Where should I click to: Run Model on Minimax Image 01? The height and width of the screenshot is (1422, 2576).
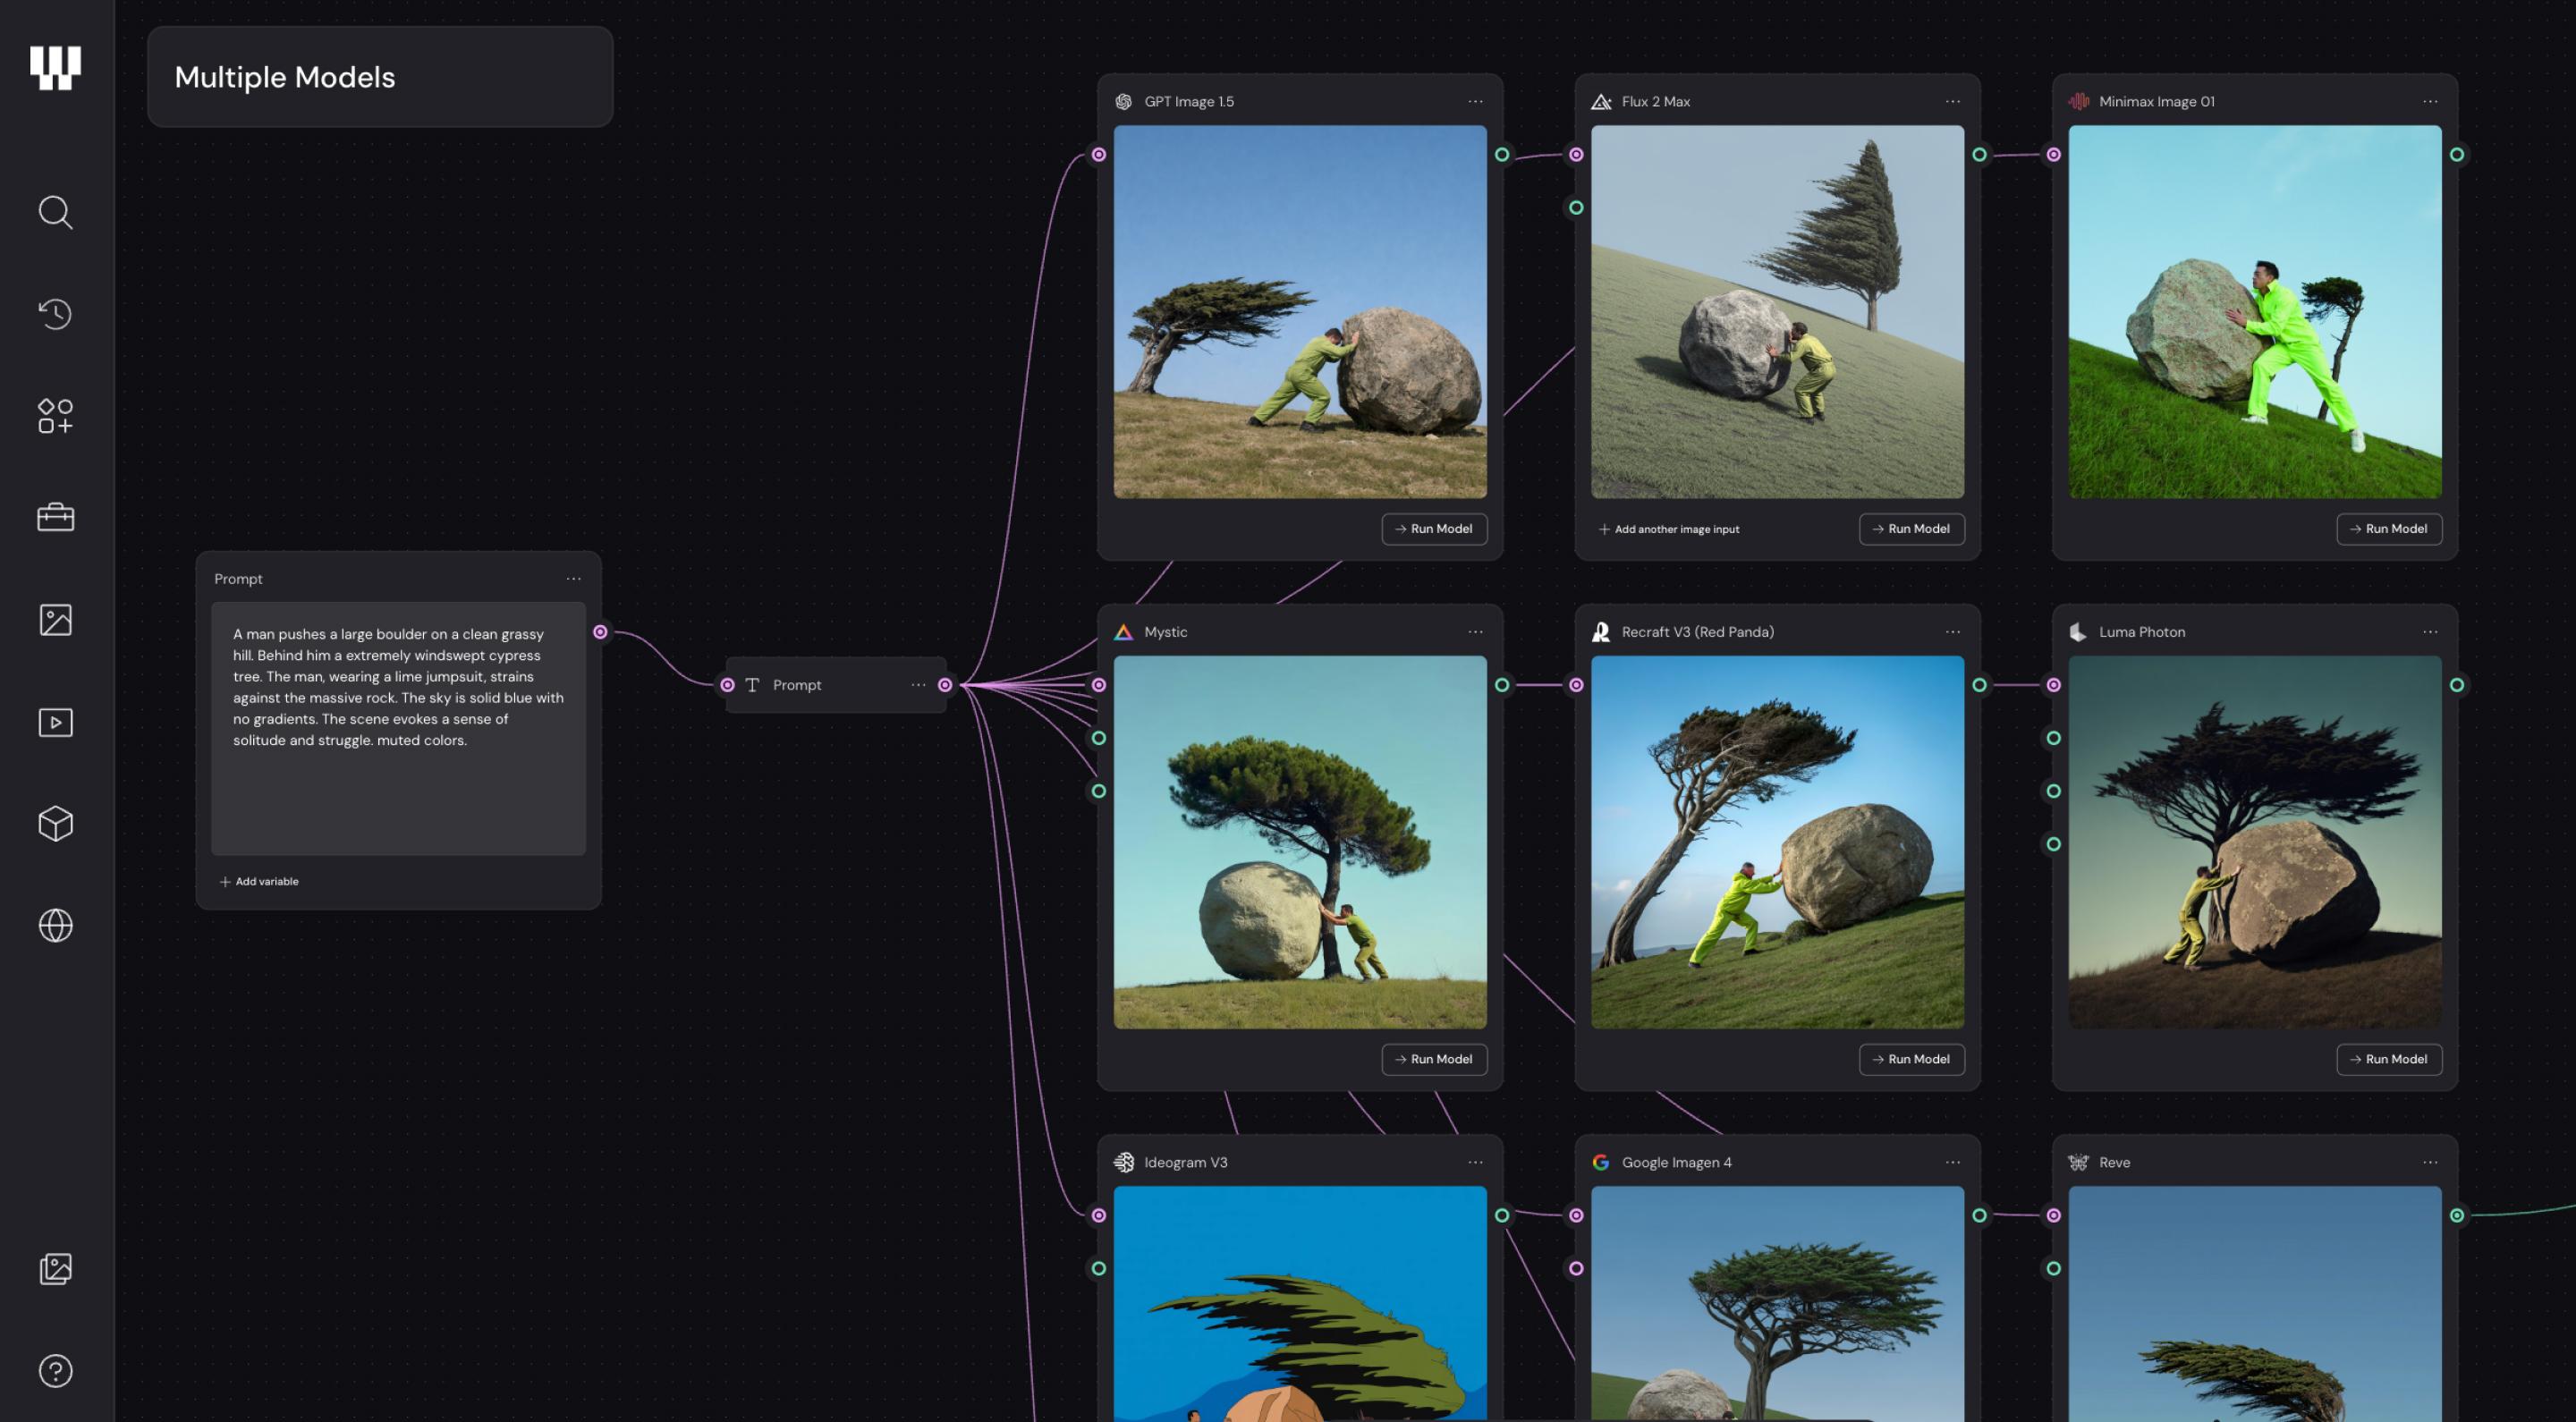[2389, 529]
